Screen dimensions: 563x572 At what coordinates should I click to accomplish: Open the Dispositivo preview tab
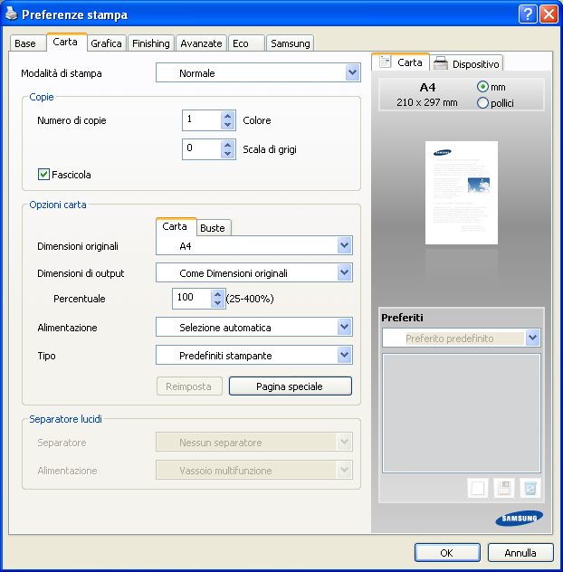(467, 64)
